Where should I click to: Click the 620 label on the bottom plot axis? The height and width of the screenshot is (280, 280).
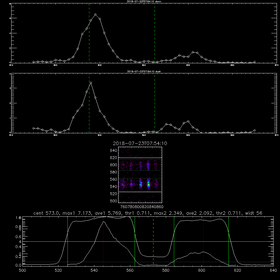click(x=237, y=270)
